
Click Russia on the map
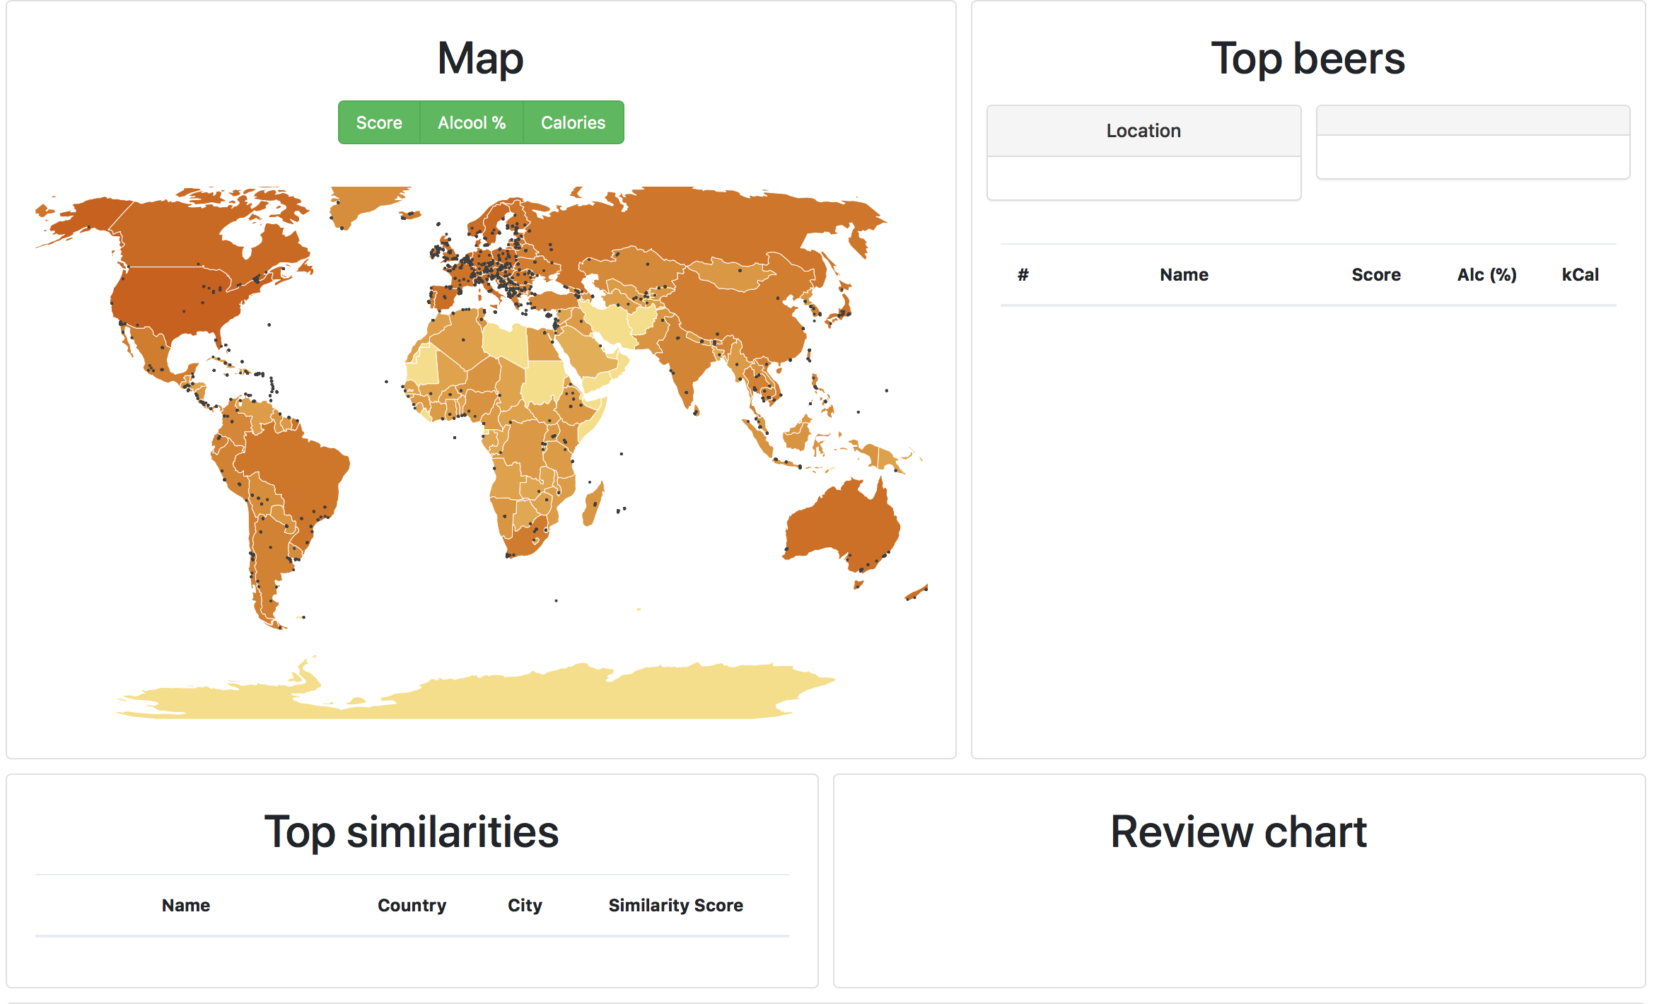[x=707, y=226]
